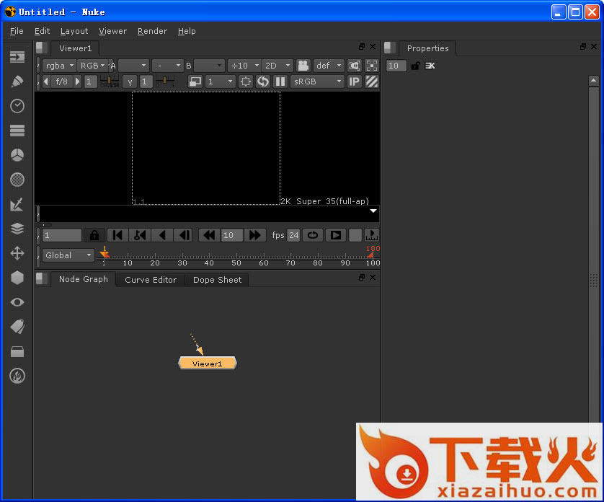Skip back ten frames button
Viewport: 604px width, 502px height.
point(209,235)
